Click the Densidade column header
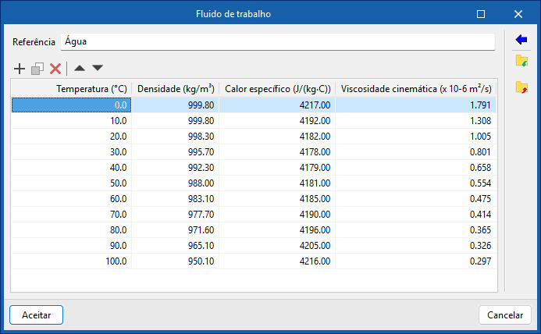 coord(176,89)
